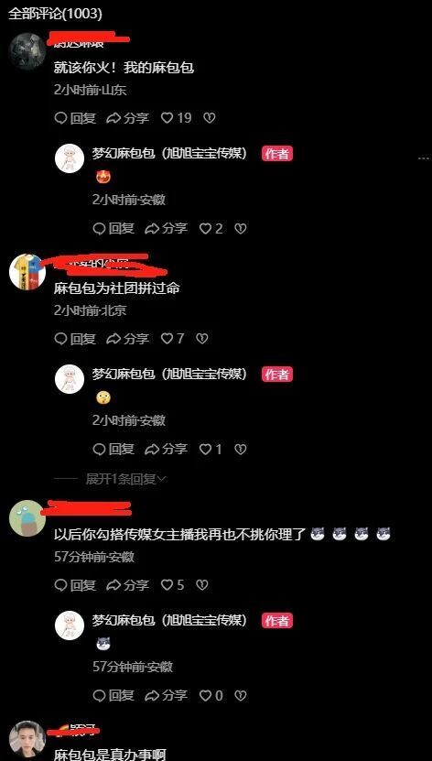Select the 全部评论(1003) header
The height and width of the screenshot is (761, 432).
point(55,14)
